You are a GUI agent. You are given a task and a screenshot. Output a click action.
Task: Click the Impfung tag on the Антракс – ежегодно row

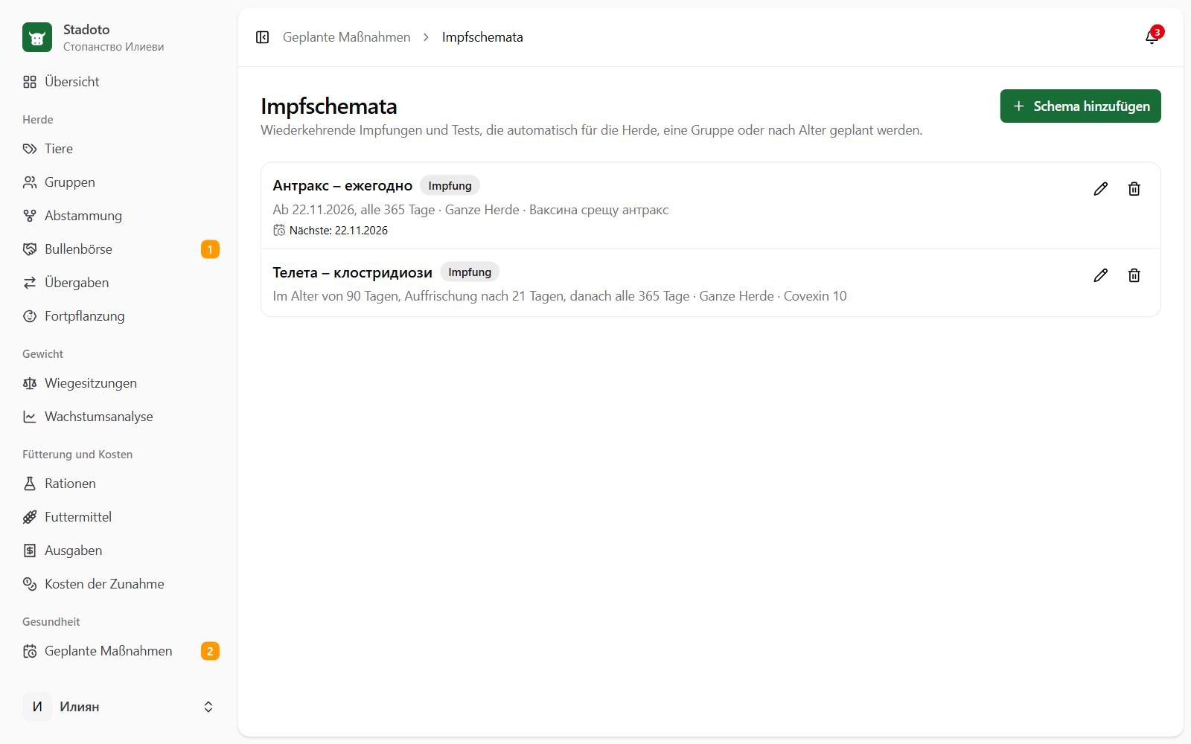pos(450,186)
